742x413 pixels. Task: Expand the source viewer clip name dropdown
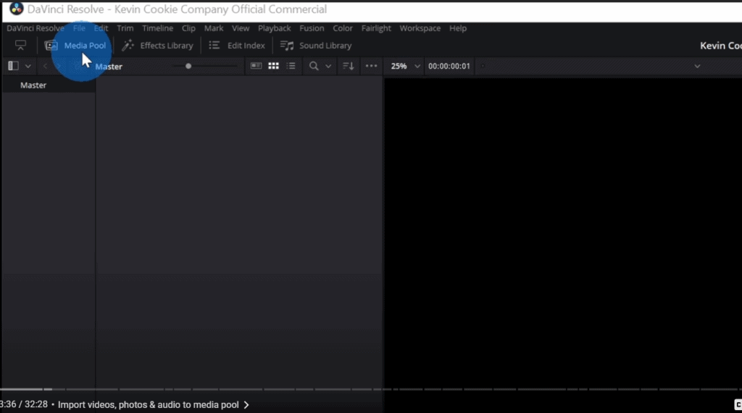click(x=697, y=66)
